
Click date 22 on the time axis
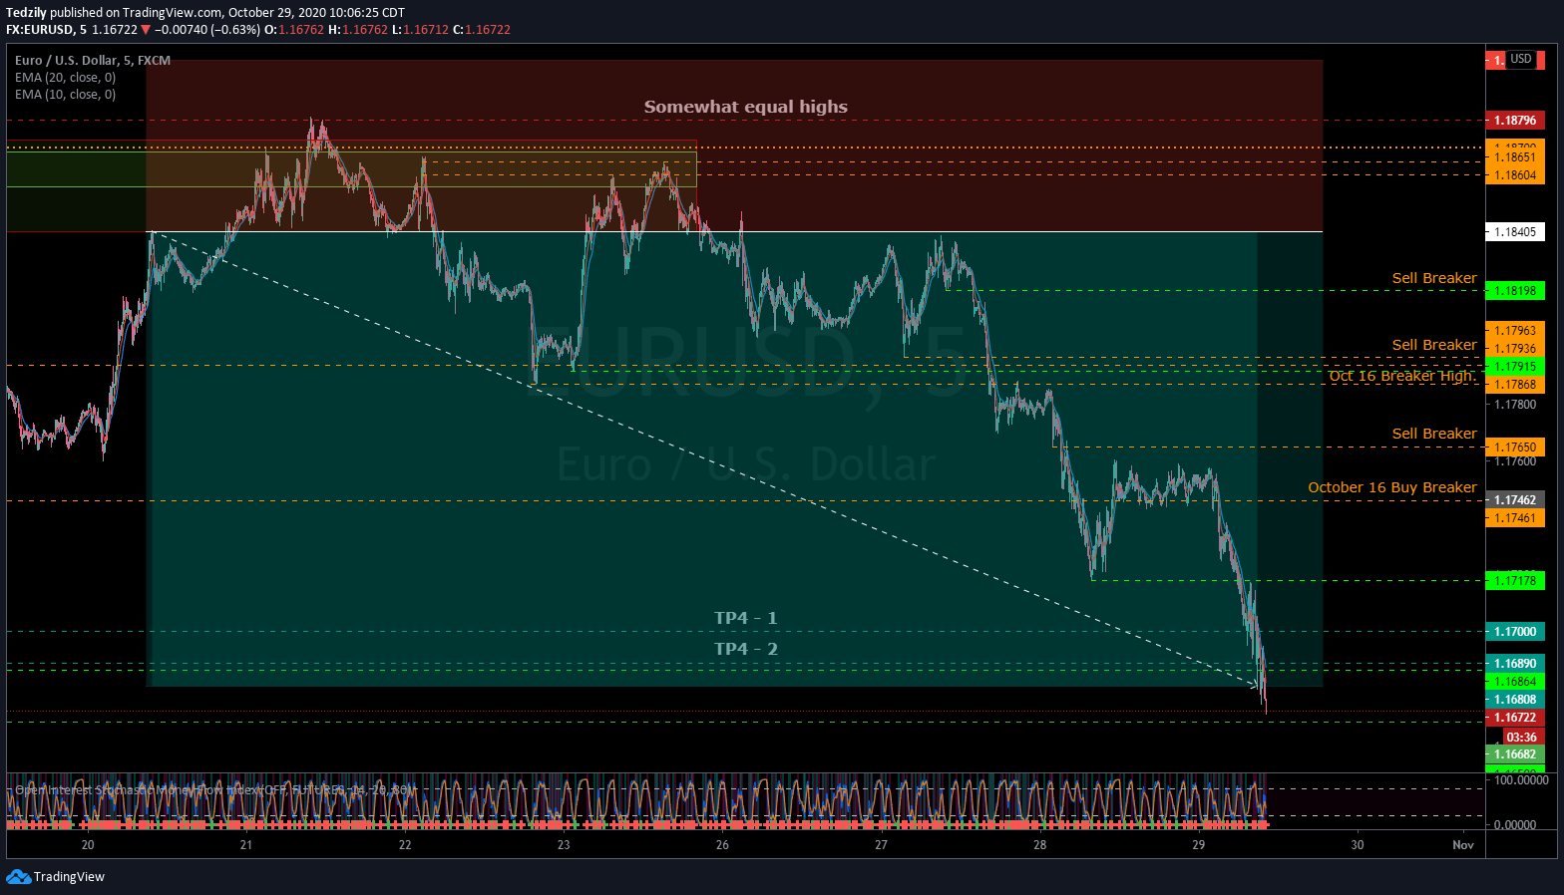tap(405, 845)
